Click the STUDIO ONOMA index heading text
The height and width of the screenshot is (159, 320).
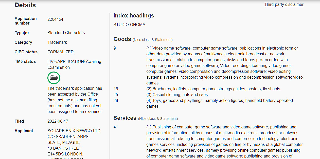click(129, 25)
